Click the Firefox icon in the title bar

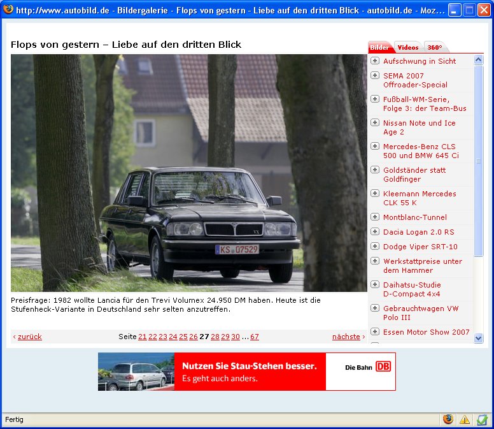pyautogui.click(x=8, y=10)
